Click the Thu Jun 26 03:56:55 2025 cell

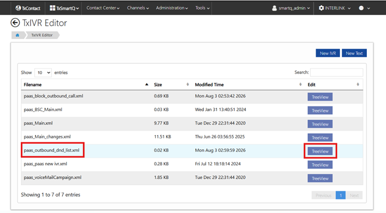[x=220, y=137]
